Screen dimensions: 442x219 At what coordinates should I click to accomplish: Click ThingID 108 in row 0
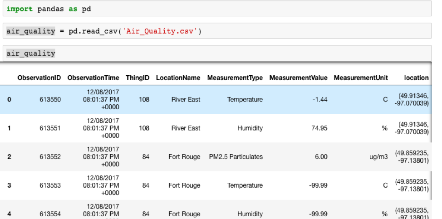144,99
